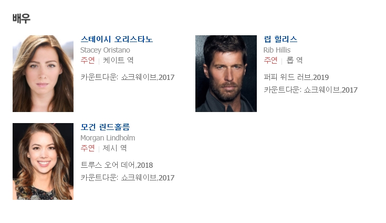The width and height of the screenshot is (386, 223).
Task: Open Morgan Lindholm's profile photo
Action: (43, 161)
